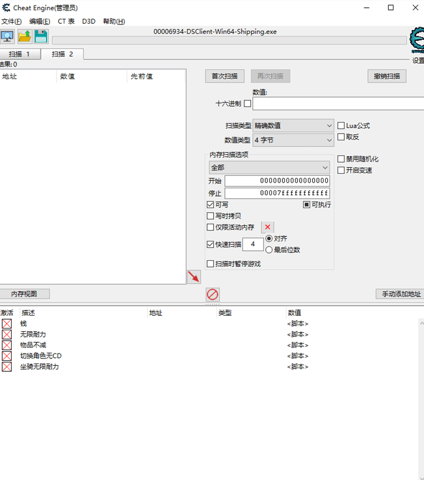Viewport: 424px width, 480px height.
Task: Open the Cheat Engine logo settings icon
Action: click(x=417, y=40)
